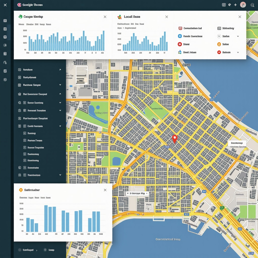Collapse the 'Cosb Insnsuts' group chevron
This screenshot has width=258, height=258.
click(x=60, y=126)
